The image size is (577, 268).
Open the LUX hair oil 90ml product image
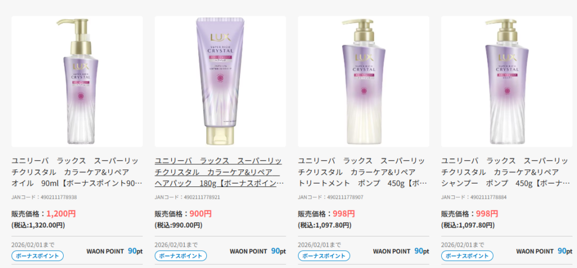pos(77,81)
